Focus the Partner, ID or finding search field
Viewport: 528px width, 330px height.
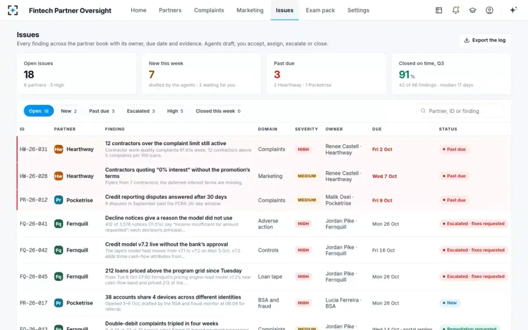[460, 111]
